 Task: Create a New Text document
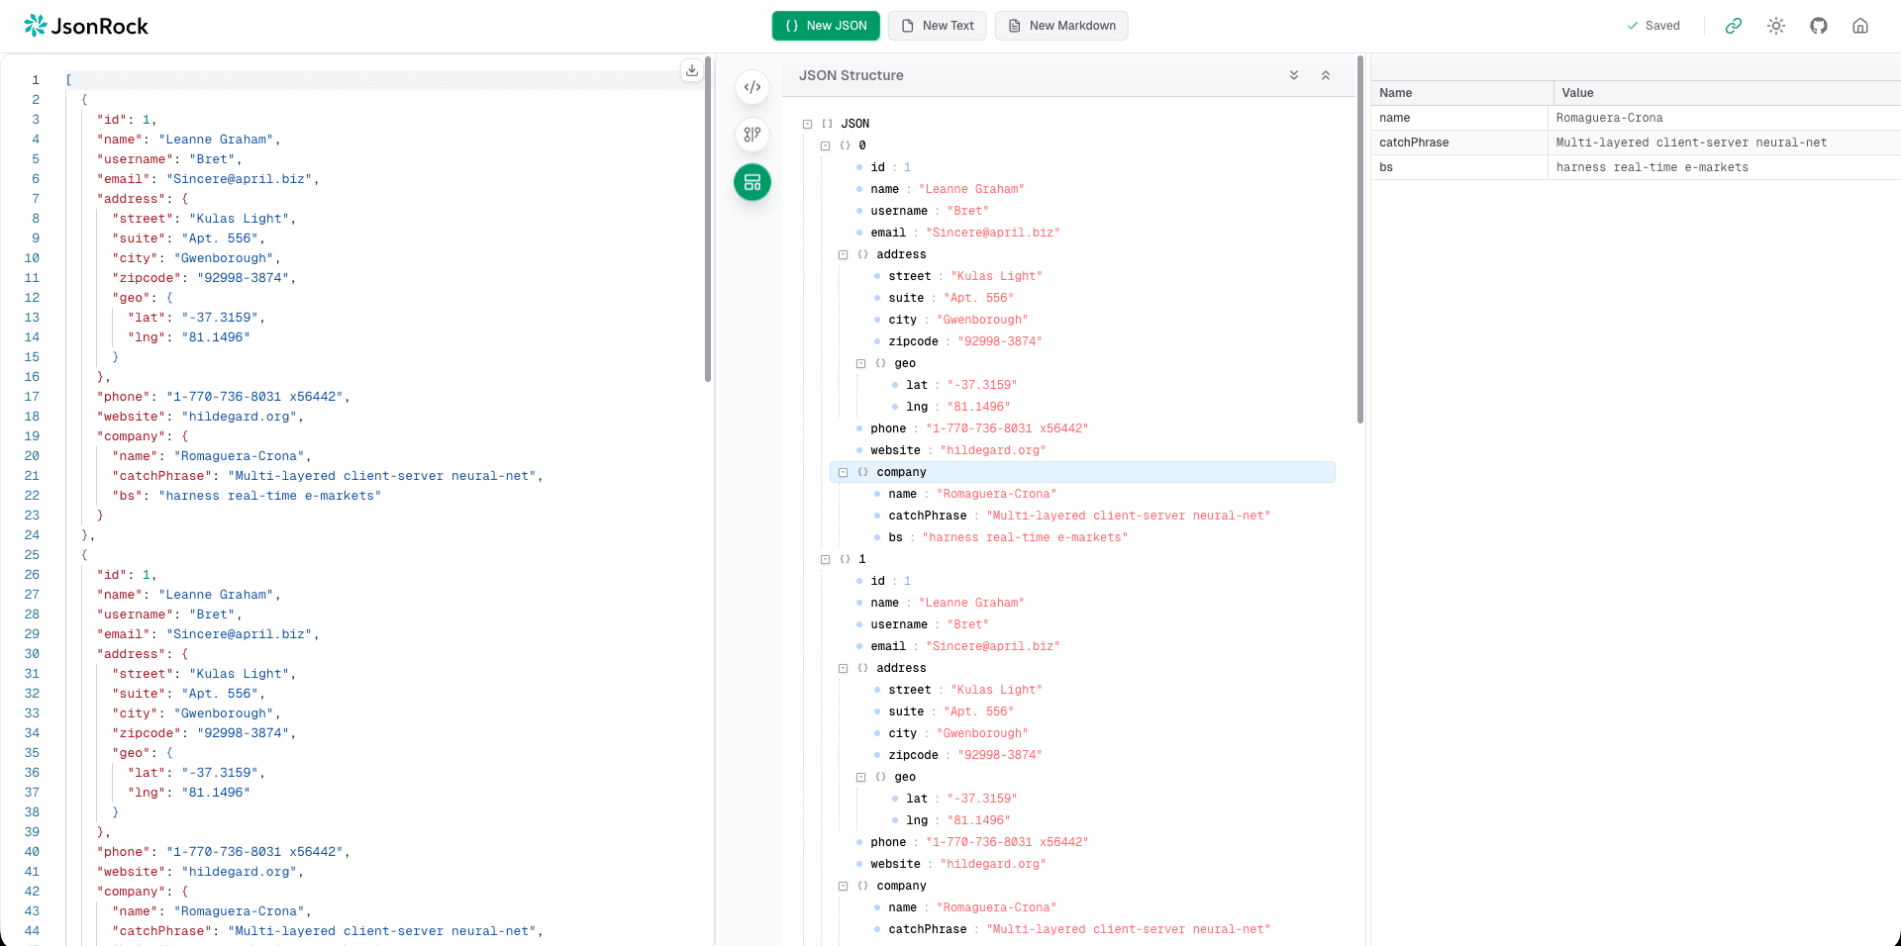937,26
